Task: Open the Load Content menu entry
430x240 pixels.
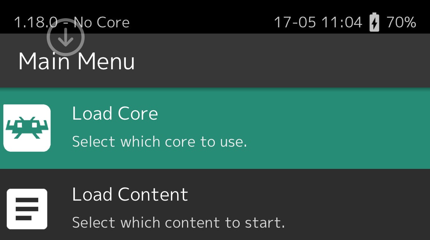Action: 130,194
